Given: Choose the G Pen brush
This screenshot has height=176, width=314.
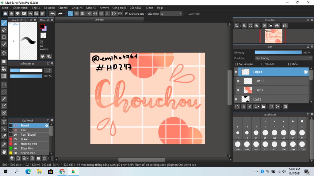Looking at the screenshot, I should (29, 139).
